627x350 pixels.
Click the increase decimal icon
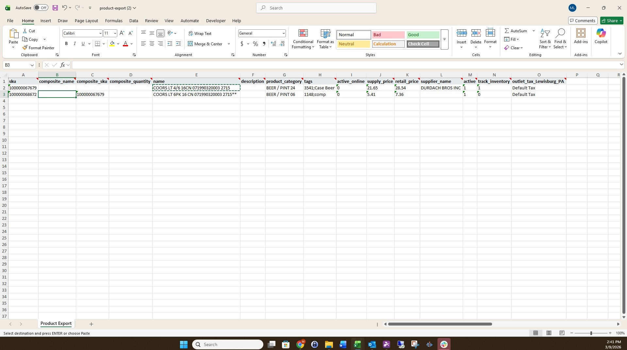[x=273, y=44]
